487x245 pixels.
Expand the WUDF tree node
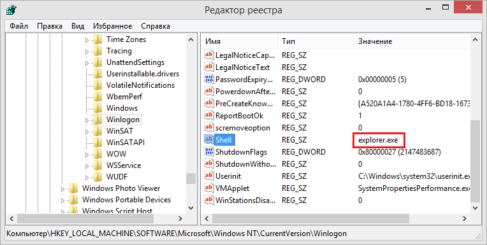click(87, 178)
